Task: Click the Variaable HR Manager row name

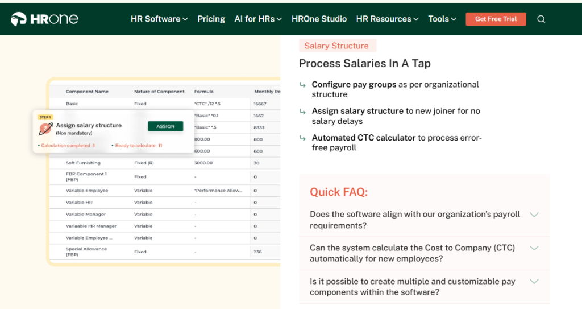Action: (91, 226)
